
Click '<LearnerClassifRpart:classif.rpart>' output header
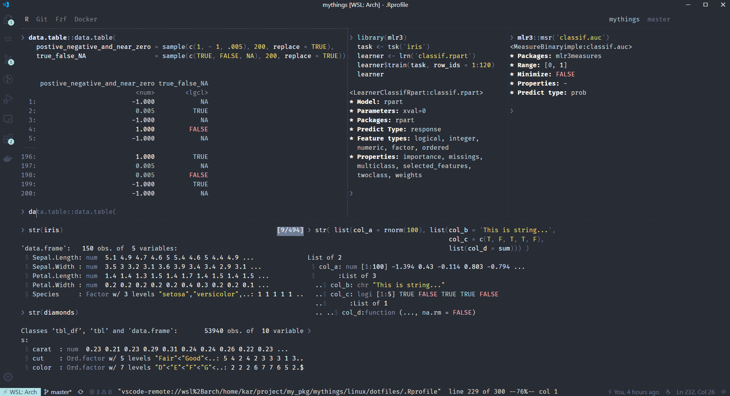[x=416, y=92]
